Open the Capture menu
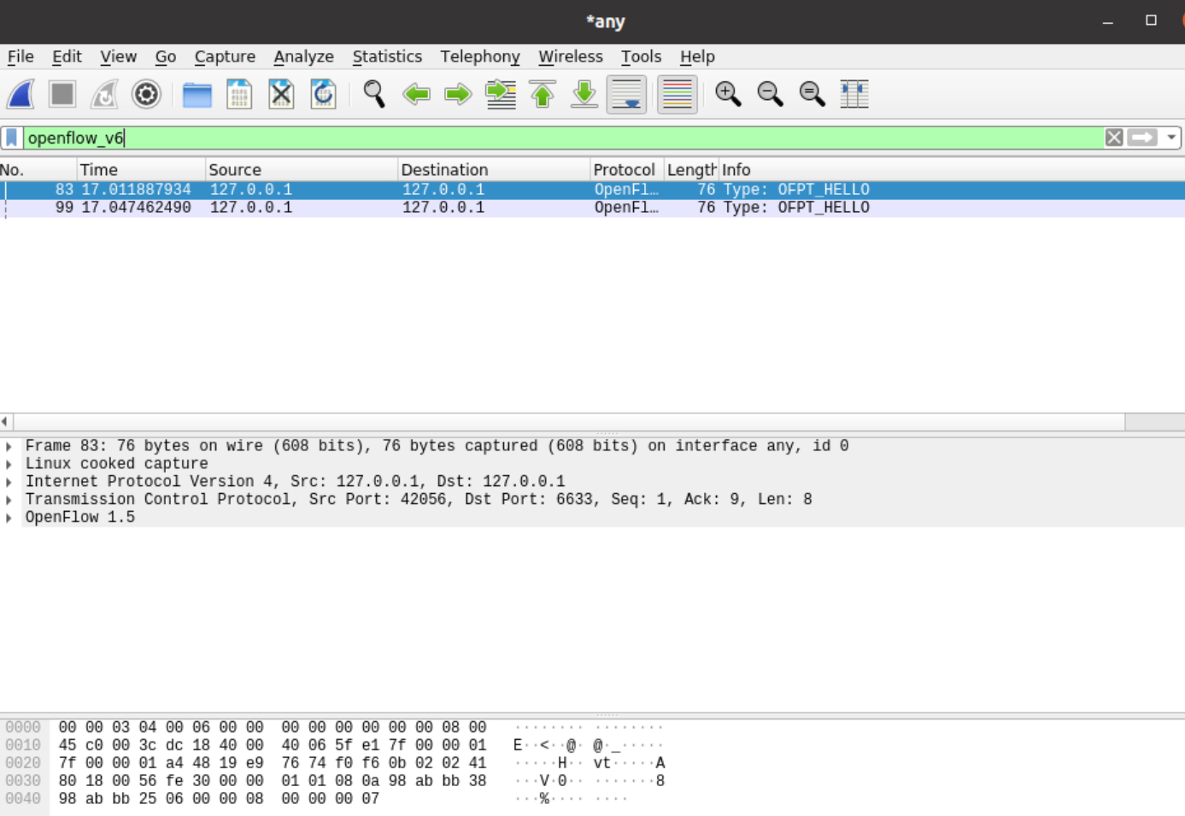 click(225, 56)
